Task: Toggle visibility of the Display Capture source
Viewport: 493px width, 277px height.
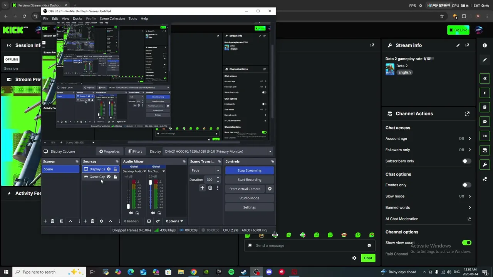Action: (x=109, y=169)
